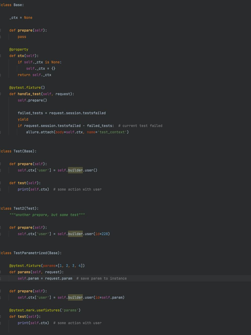Click the 'return self._ctx' statement
This screenshot has width=251, height=335.
(35, 75)
